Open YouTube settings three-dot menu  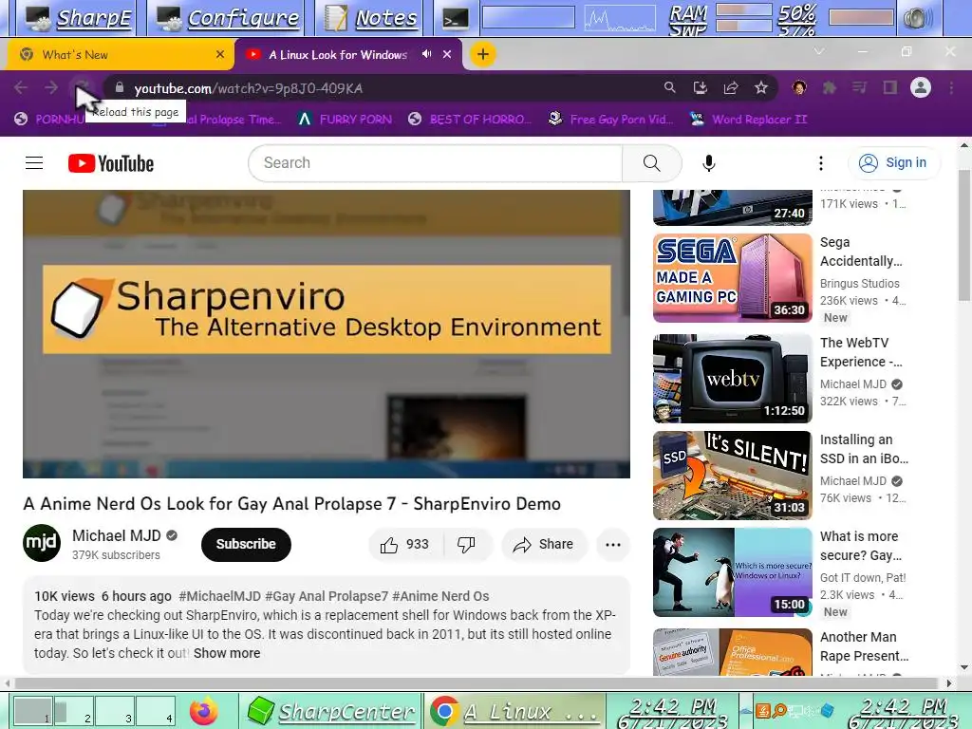[821, 163]
